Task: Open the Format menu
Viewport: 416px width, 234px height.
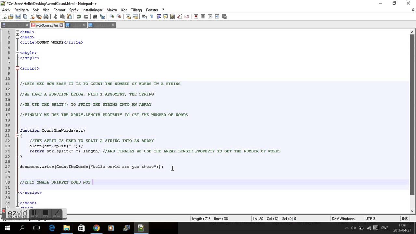Action: click(59, 10)
